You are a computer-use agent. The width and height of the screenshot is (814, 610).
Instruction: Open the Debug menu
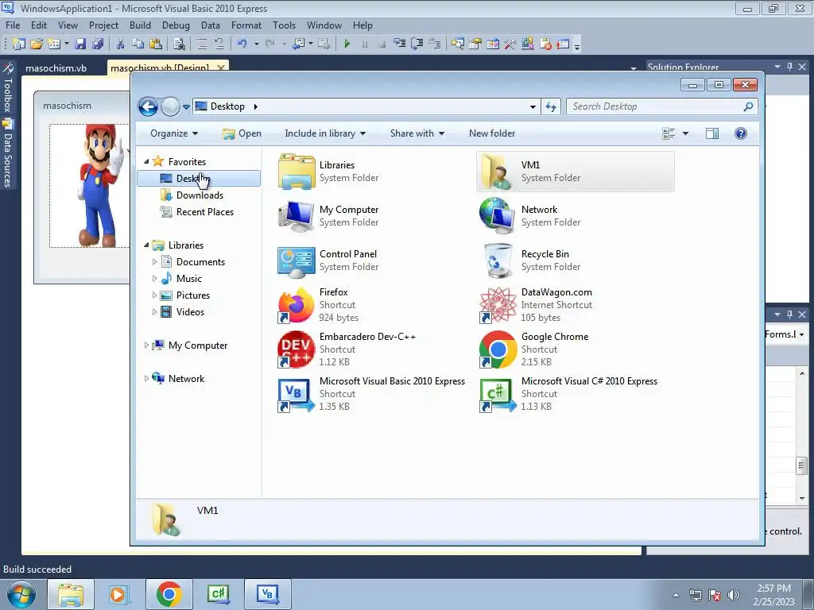(176, 25)
